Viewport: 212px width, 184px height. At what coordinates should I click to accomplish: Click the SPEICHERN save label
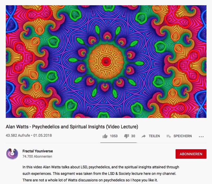click(x=183, y=136)
